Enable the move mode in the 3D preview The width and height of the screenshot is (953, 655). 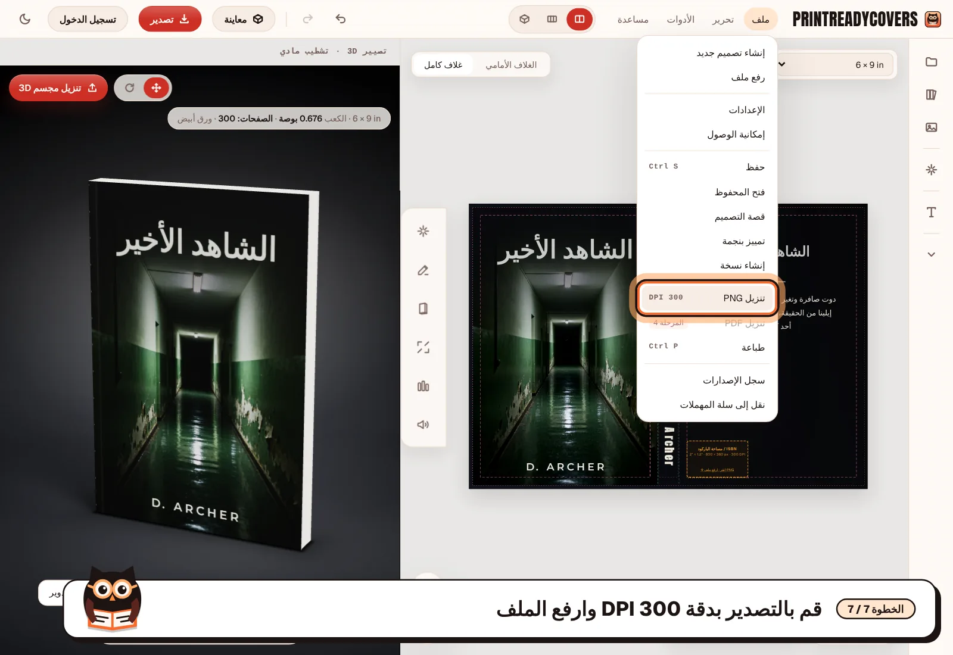[x=157, y=88]
